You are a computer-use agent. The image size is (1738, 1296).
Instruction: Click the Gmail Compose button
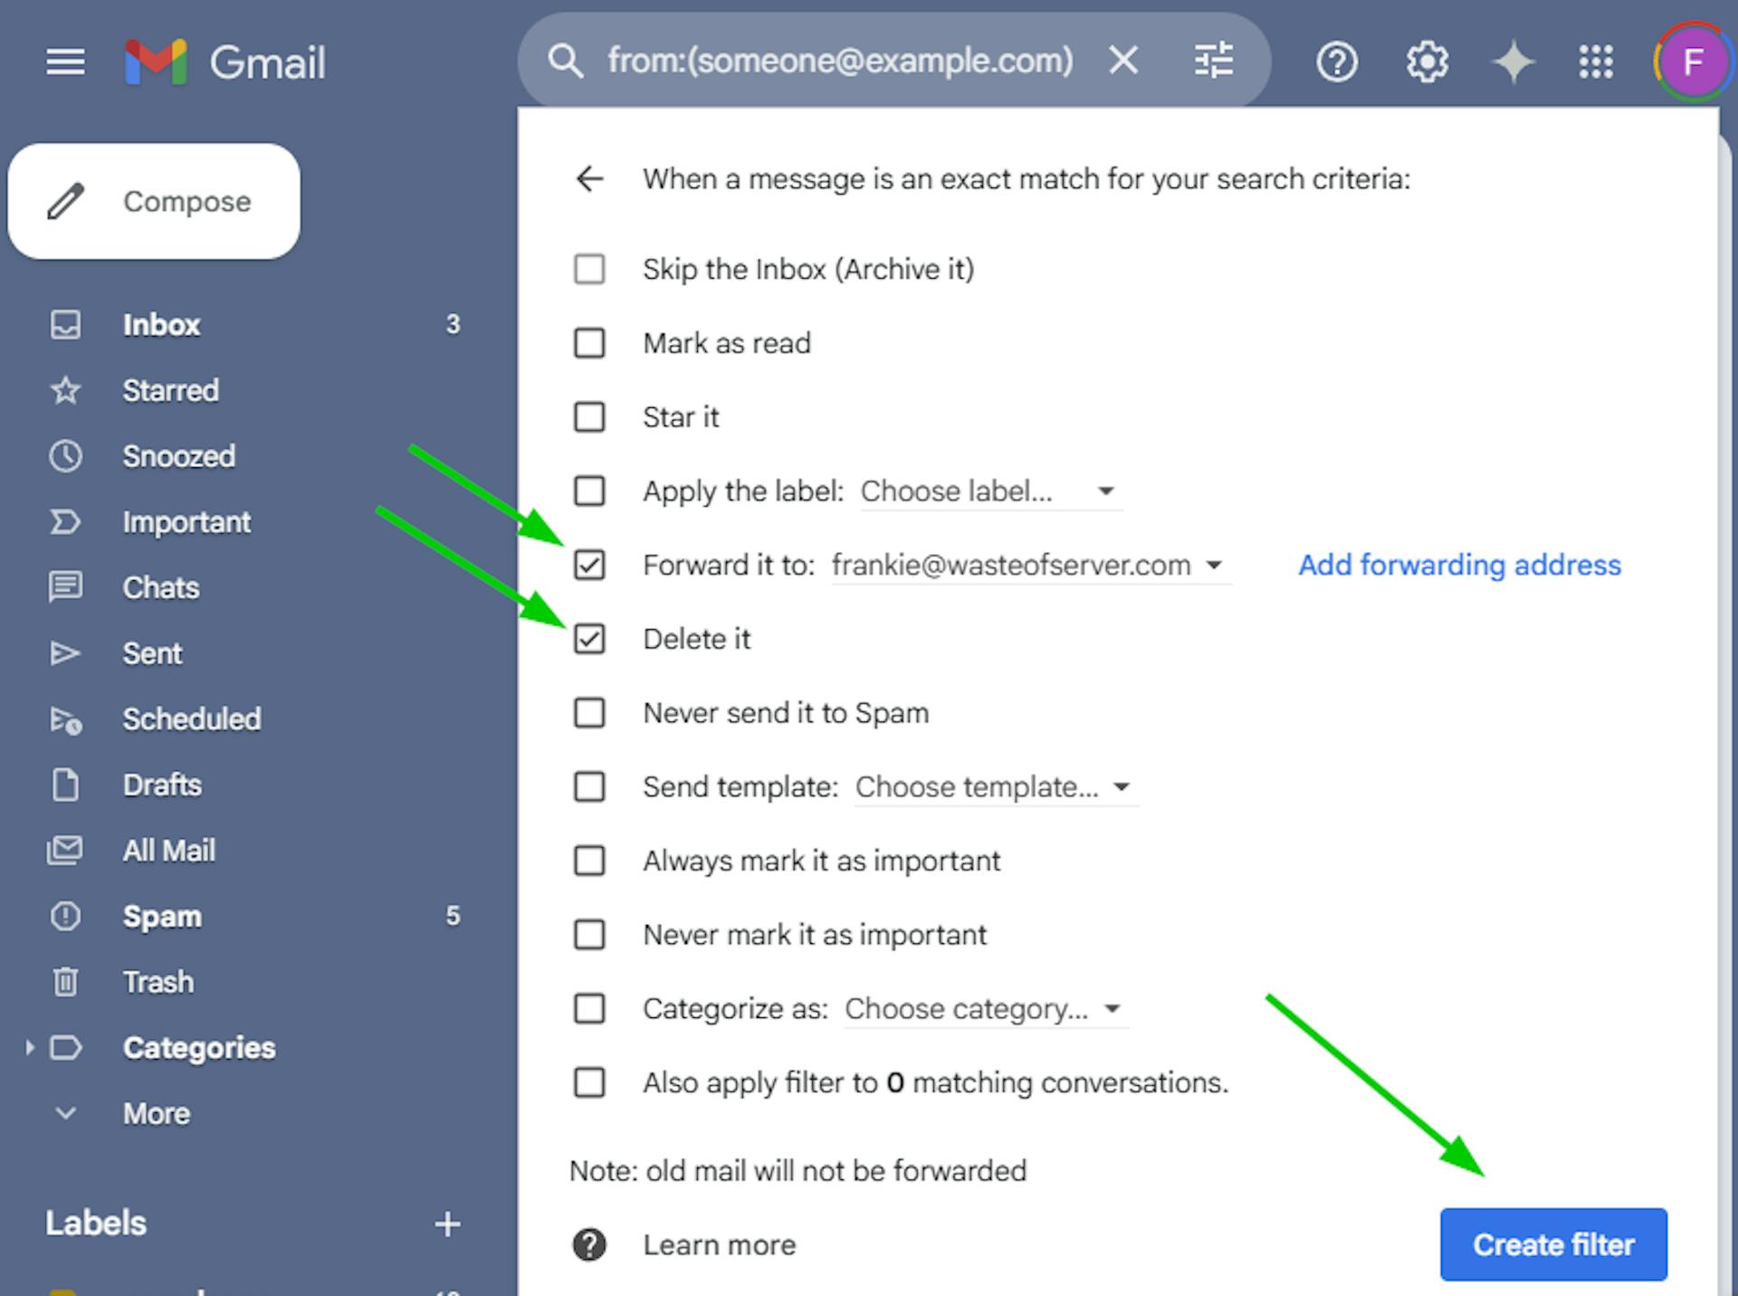point(155,202)
